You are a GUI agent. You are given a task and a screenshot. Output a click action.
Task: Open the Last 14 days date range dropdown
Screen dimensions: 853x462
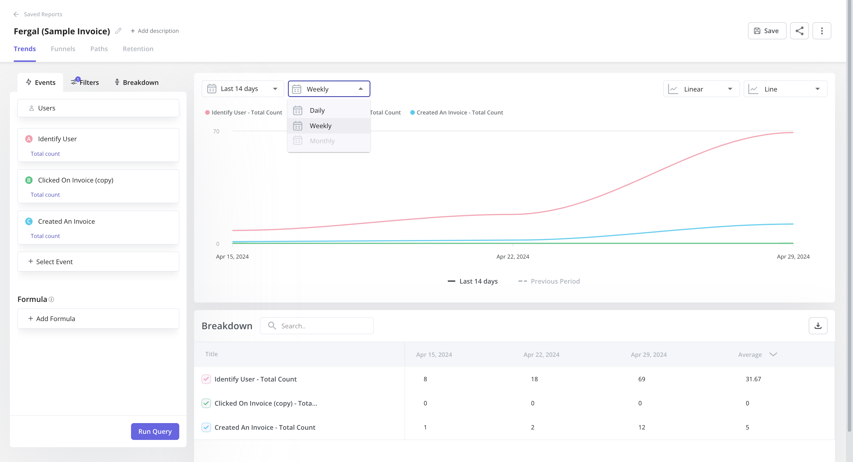pyautogui.click(x=242, y=88)
